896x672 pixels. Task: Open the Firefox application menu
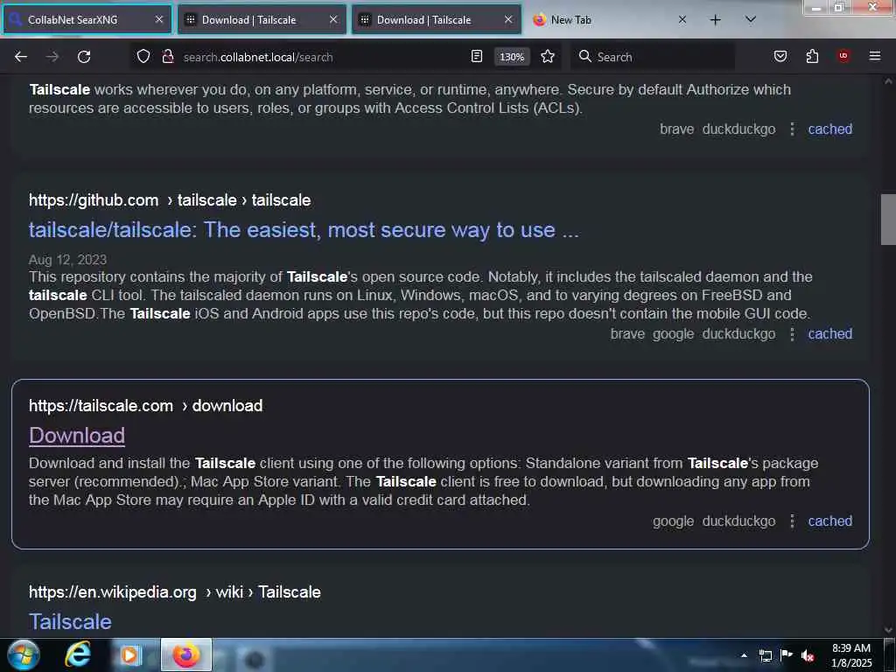tap(874, 57)
